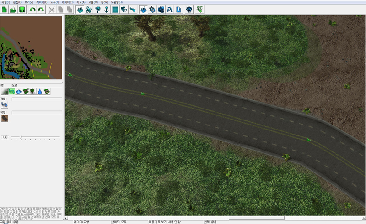366x224 pixels.
Task: Click the 1.90 size value field
Action: pos(5,137)
